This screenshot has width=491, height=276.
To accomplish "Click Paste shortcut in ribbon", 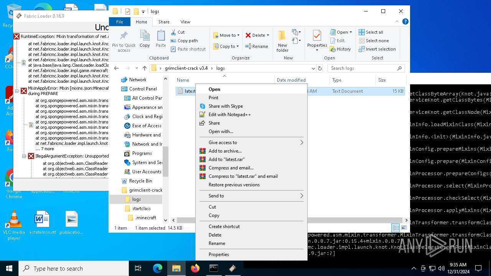I will [x=188, y=49].
